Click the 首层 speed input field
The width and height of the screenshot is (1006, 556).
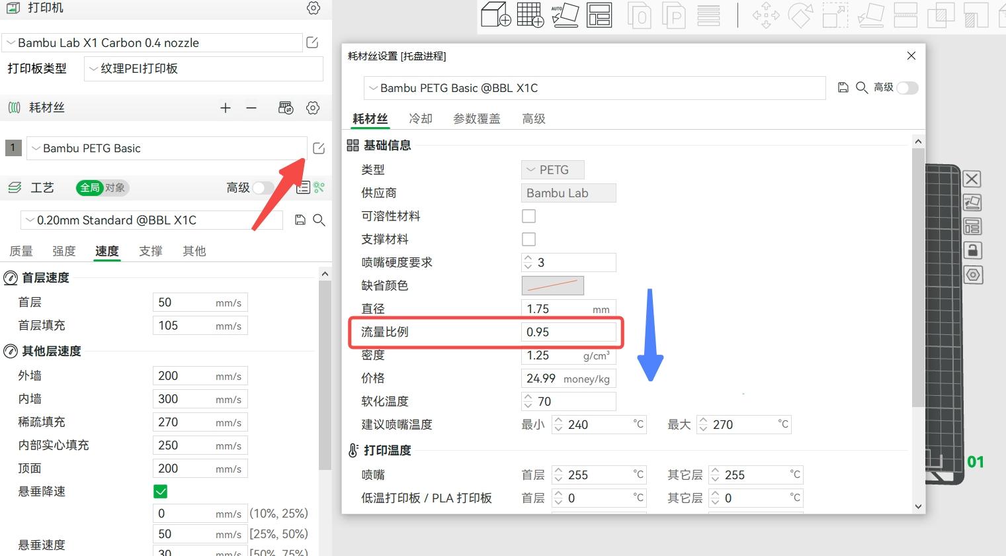200,302
